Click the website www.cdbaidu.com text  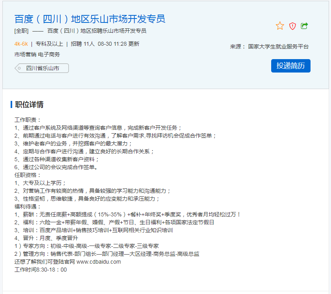point(98,262)
